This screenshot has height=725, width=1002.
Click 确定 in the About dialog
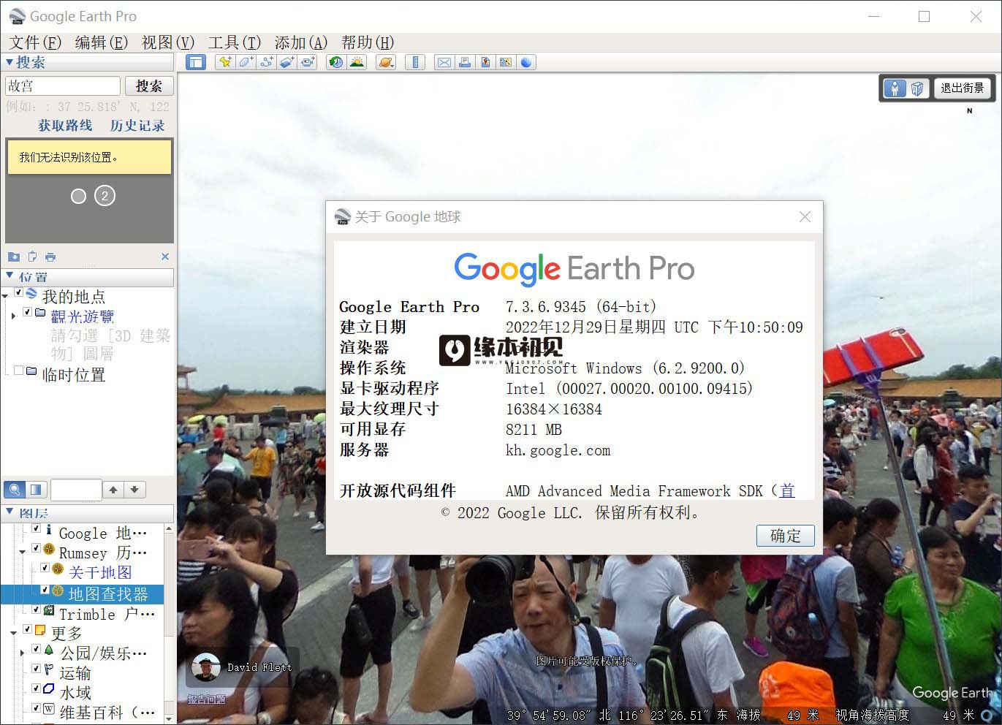pos(786,536)
